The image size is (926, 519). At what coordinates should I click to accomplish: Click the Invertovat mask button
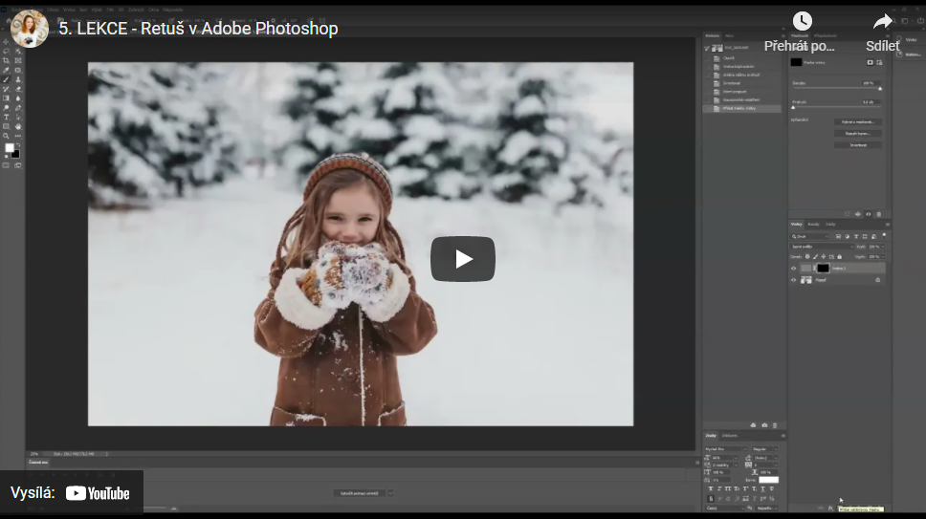pyautogui.click(x=857, y=145)
